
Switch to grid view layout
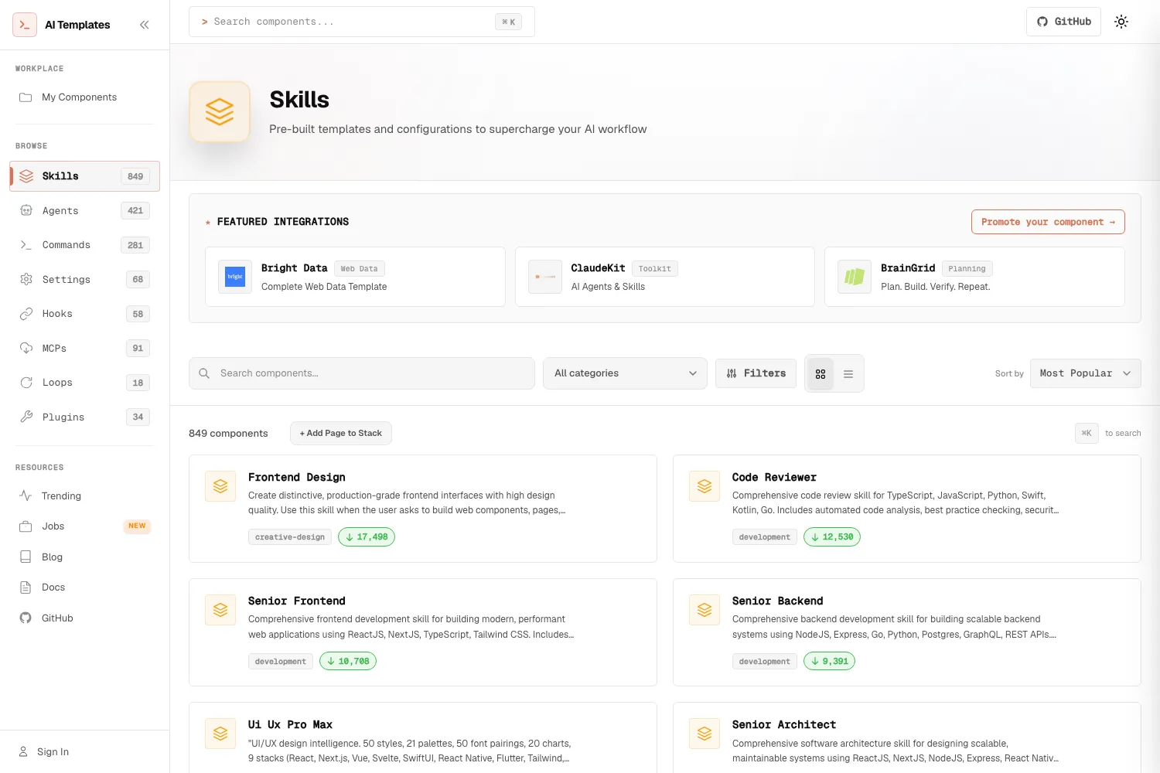pos(821,374)
